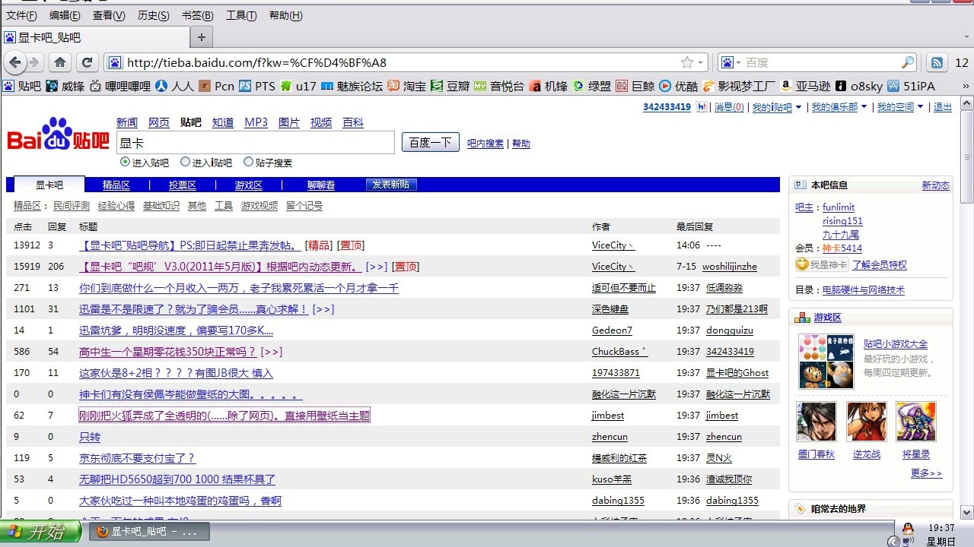The height and width of the screenshot is (547, 974).
Task: Click the search magnifier in the Baidu search box
Action: pos(908,62)
